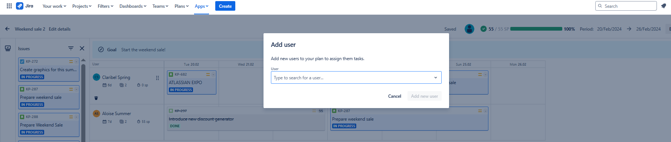This screenshot has width=671, height=142.
Task: Click the Create button
Action: (225, 6)
